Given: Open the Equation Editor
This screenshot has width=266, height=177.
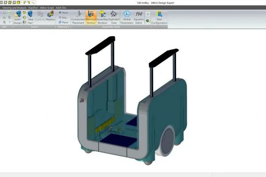Looking at the screenshot, I should pyautogui.click(x=139, y=17).
